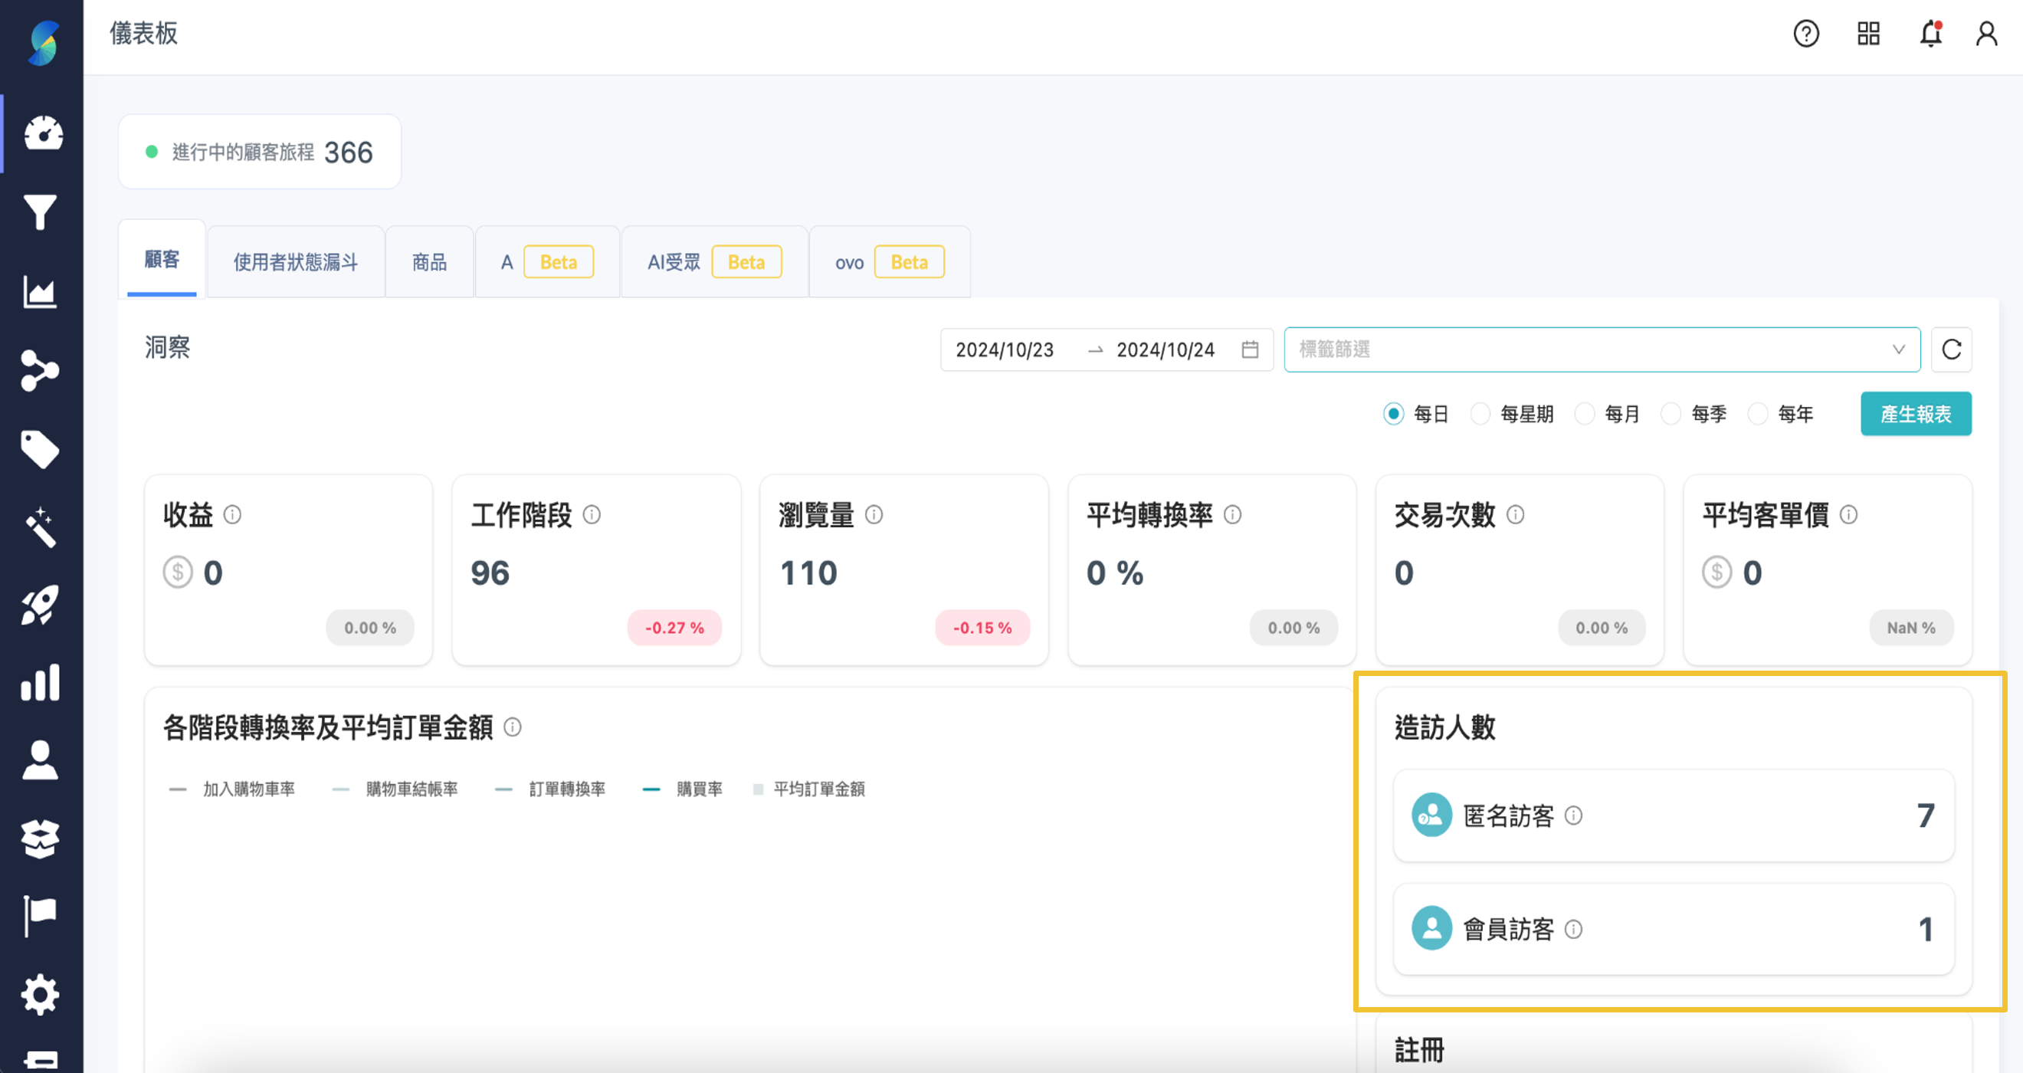Open the 商品 tab

coord(429,261)
